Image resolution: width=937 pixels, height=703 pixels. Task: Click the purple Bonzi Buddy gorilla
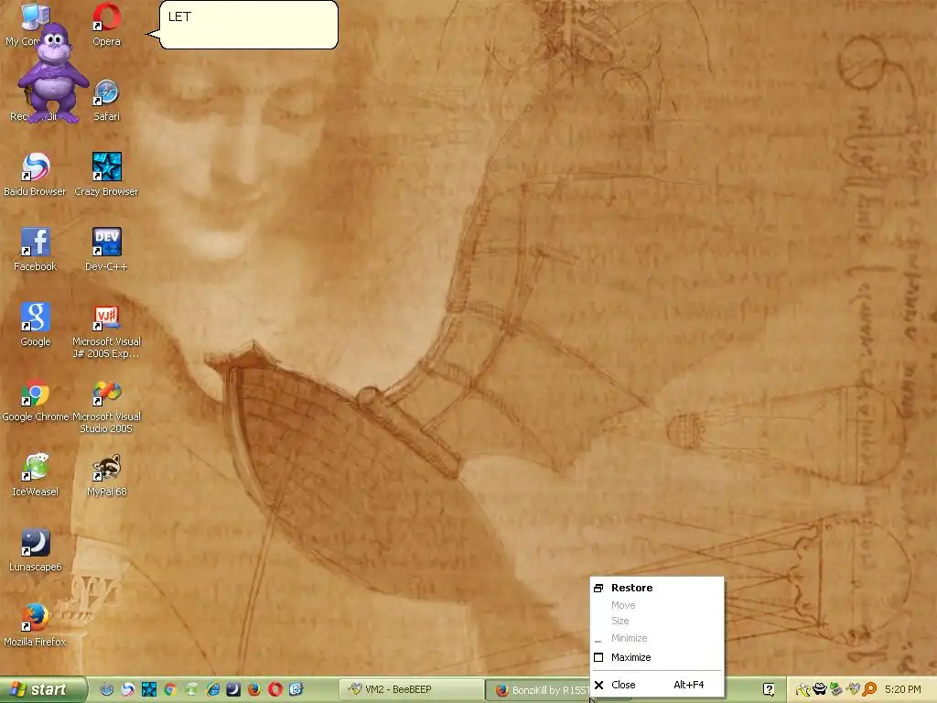click(x=52, y=73)
